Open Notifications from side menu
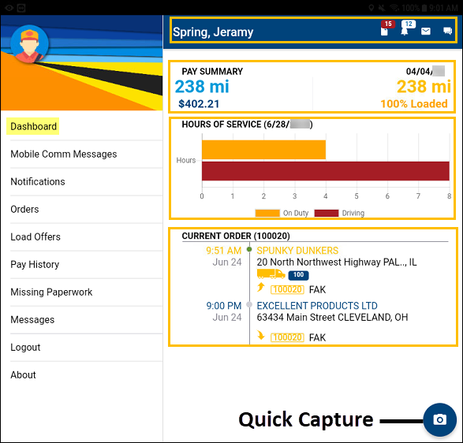The width and height of the screenshot is (463, 443). (x=38, y=181)
